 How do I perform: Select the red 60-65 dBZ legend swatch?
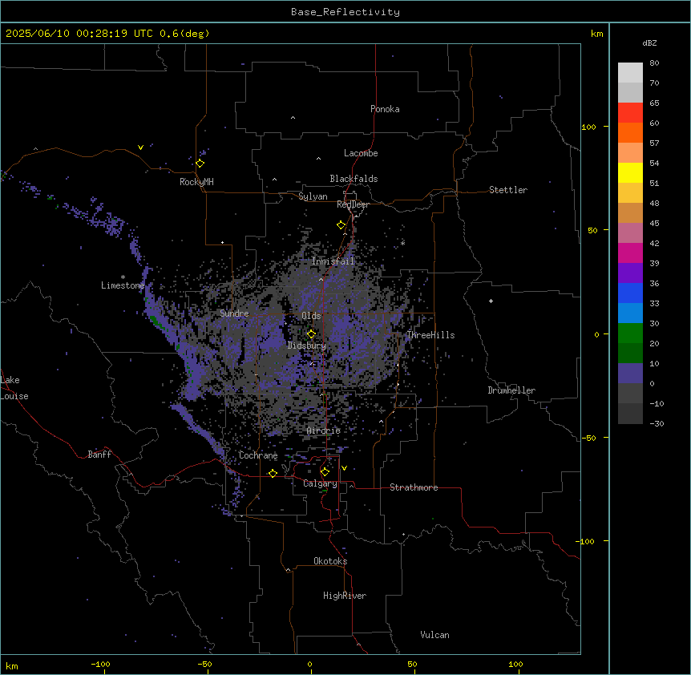630,113
